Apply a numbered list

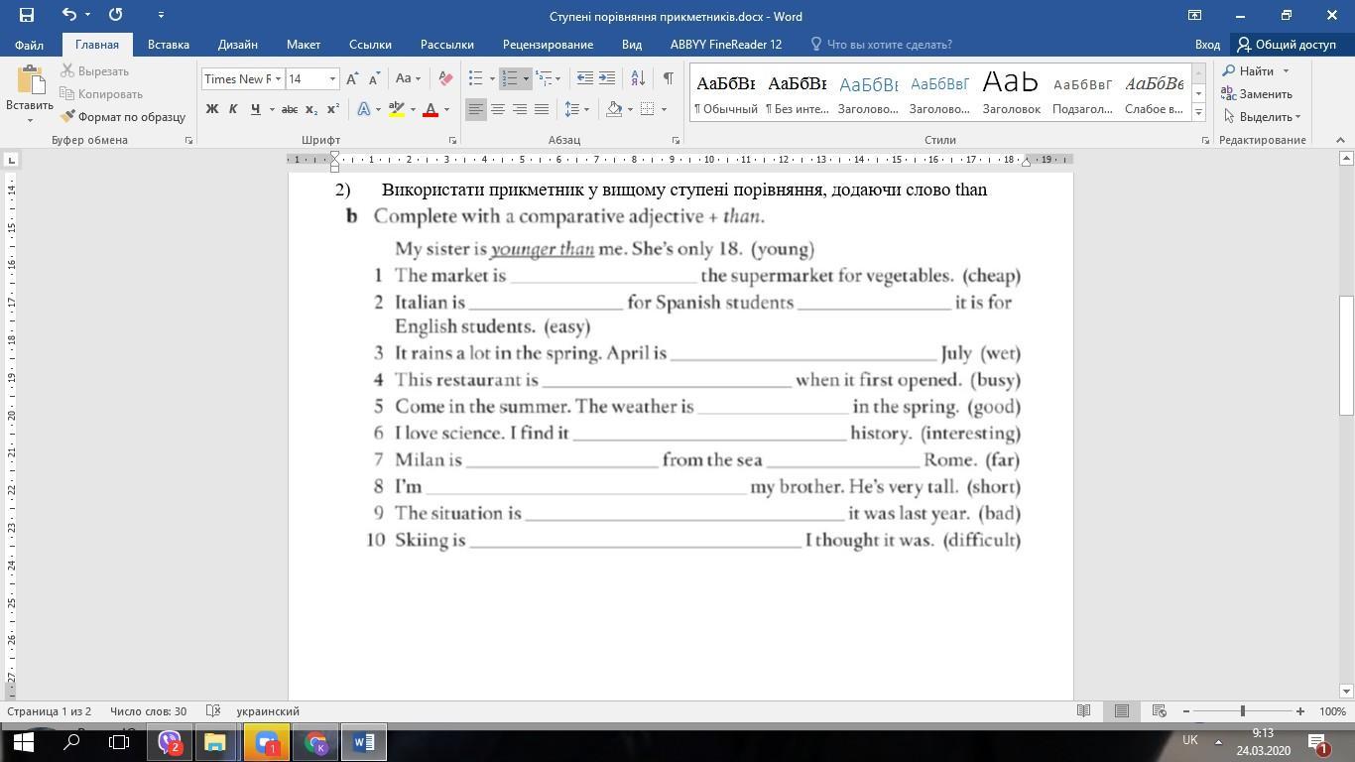[x=510, y=79]
